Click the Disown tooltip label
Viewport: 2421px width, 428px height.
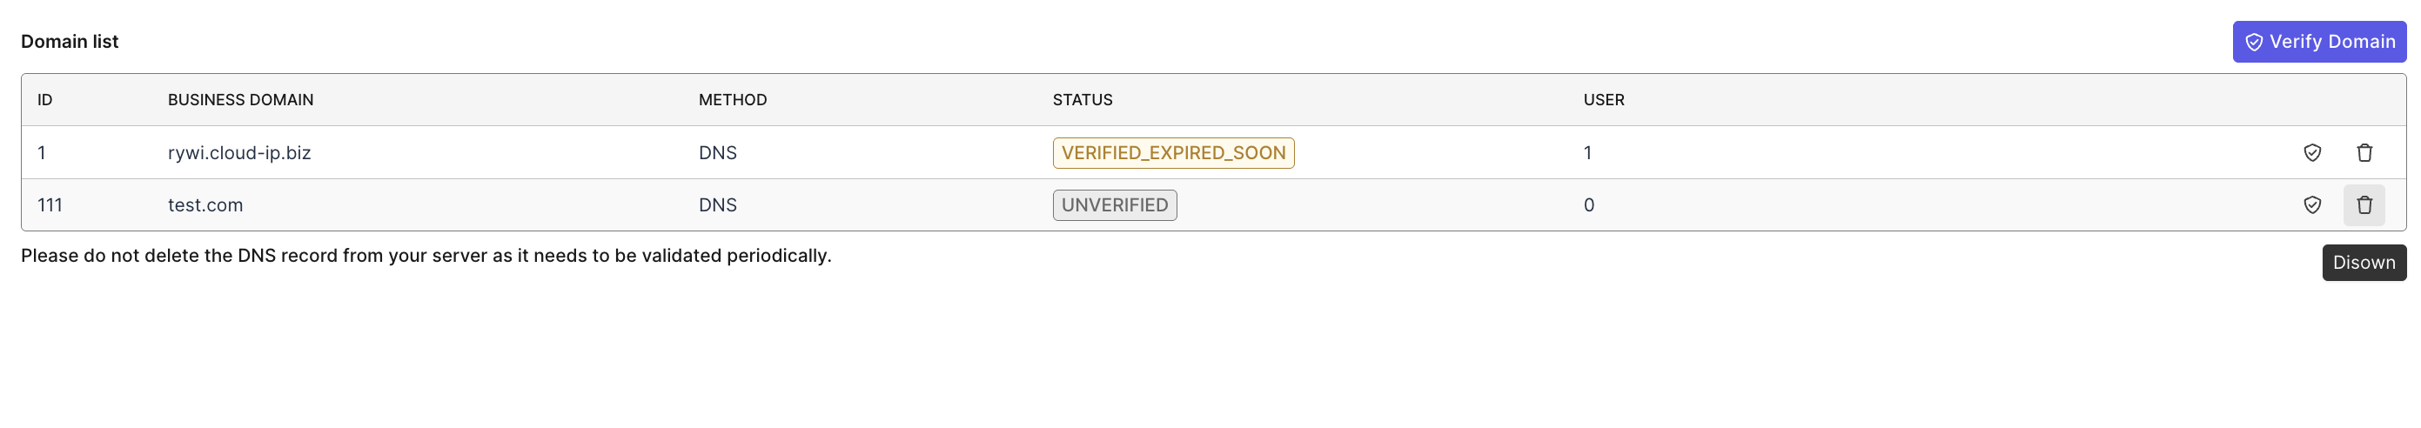click(x=2364, y=263)
